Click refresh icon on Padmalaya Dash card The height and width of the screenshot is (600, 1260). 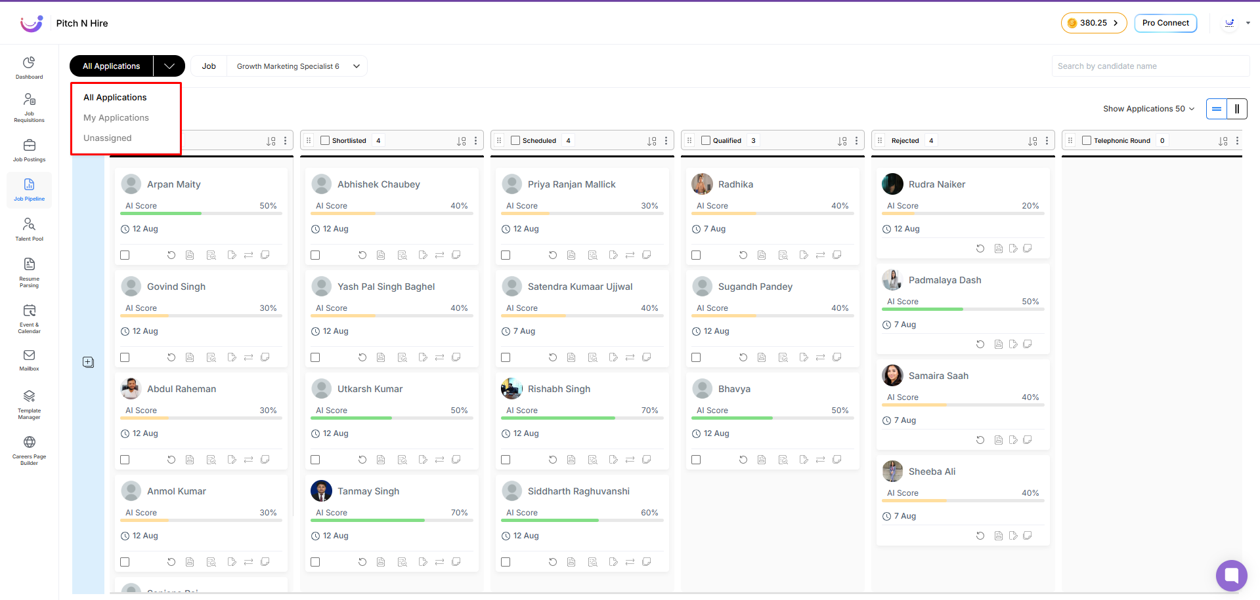pyautogui.click(x=980, y=344)
